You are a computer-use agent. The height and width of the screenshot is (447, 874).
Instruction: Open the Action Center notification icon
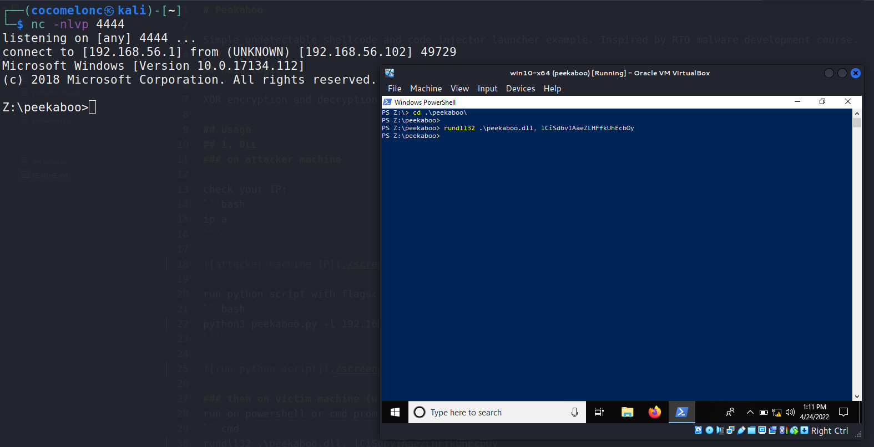[843, 412]
